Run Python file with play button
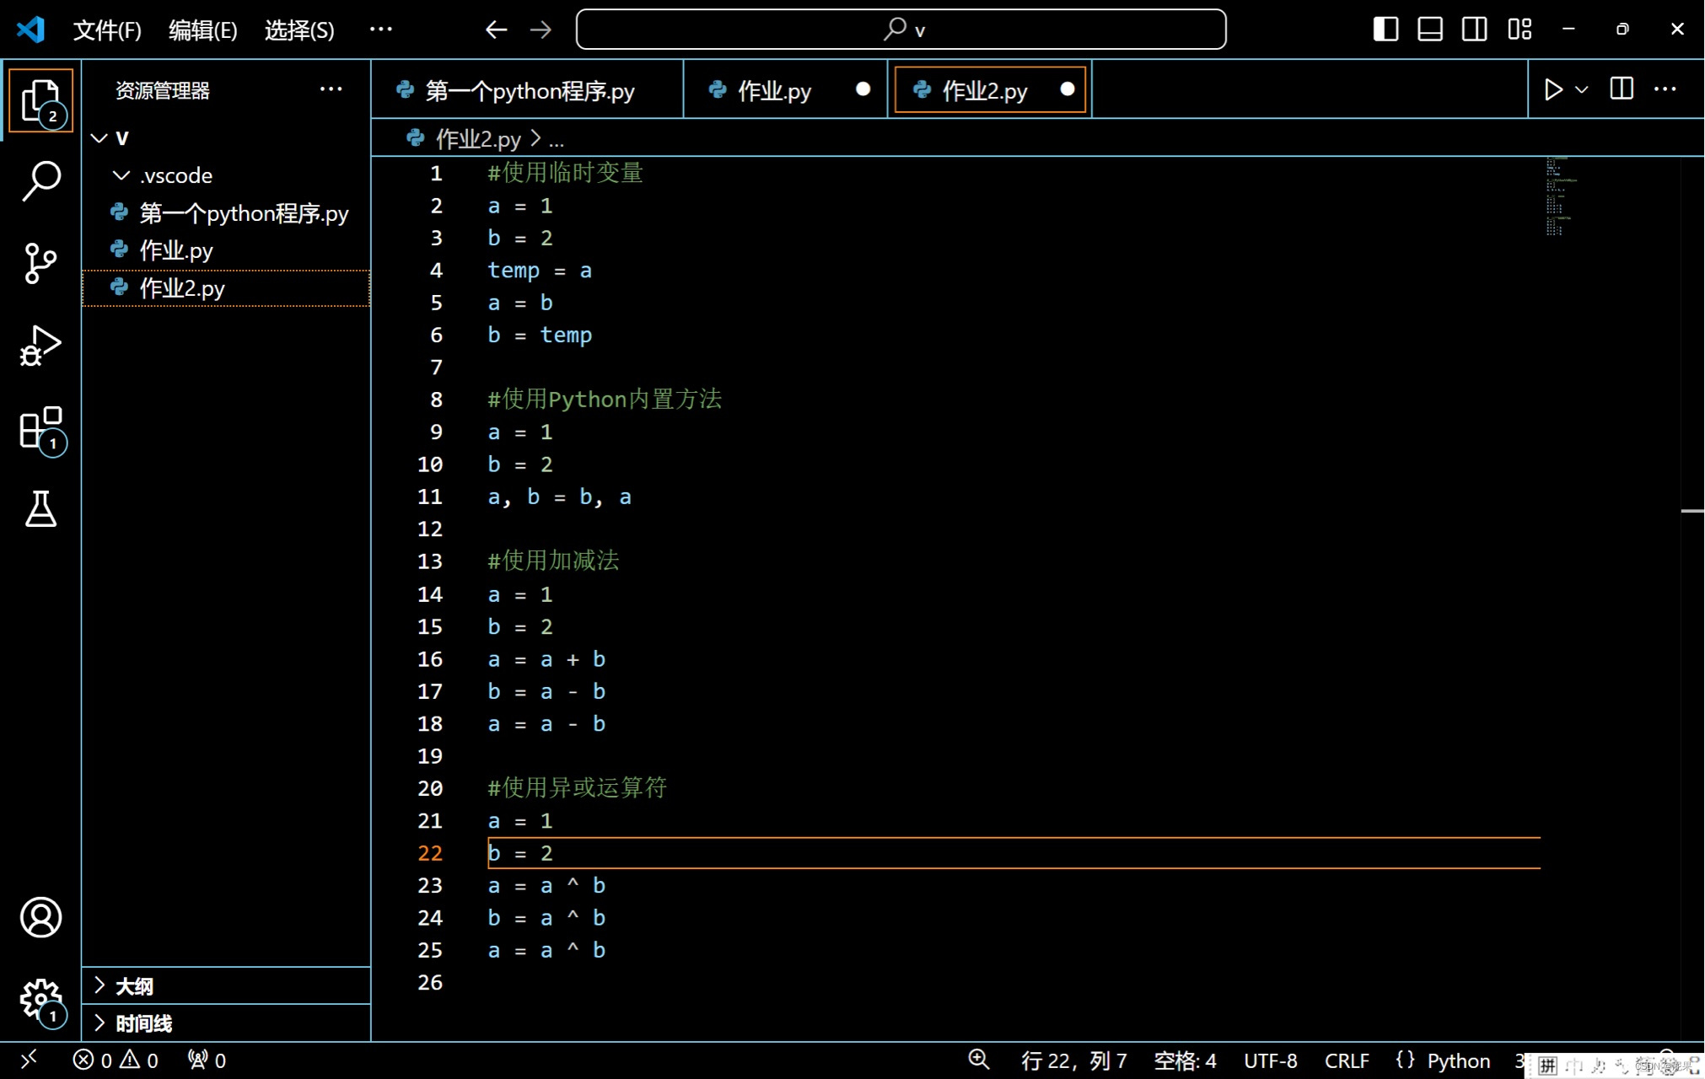 (1552, 89)
